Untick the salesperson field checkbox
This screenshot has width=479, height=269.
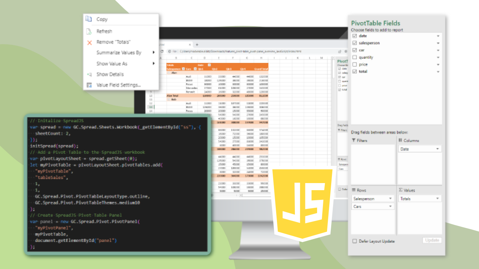coord(355,43)
